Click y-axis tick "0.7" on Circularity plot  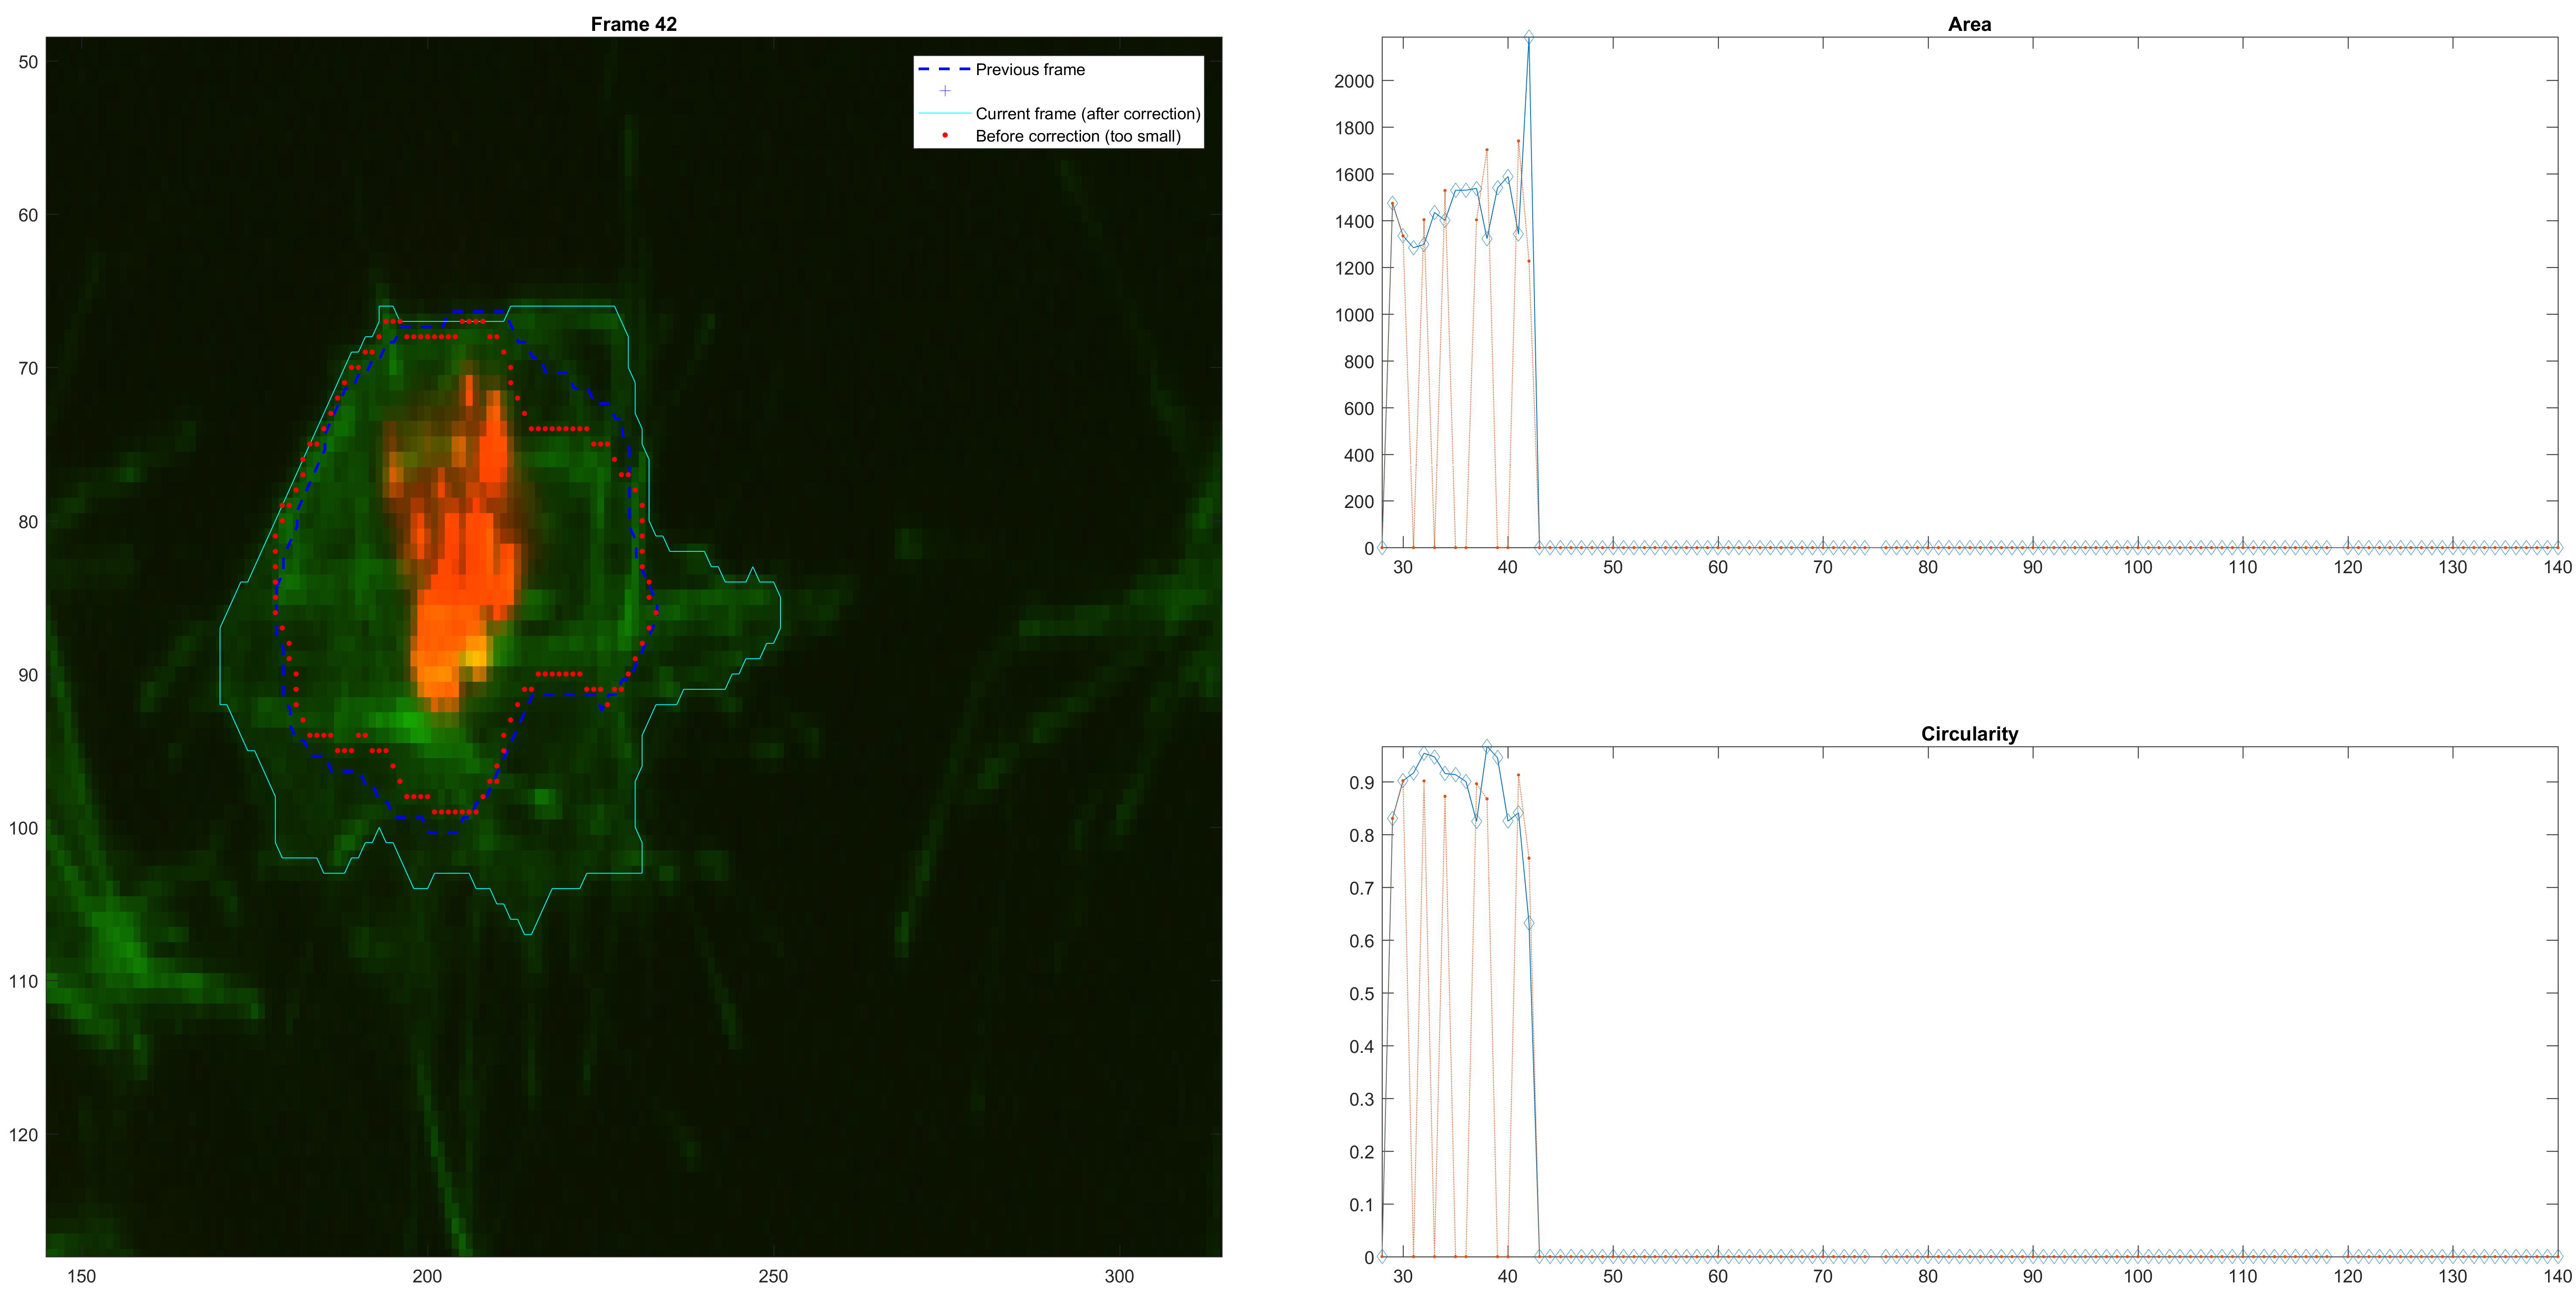[x=1362, y=888]
